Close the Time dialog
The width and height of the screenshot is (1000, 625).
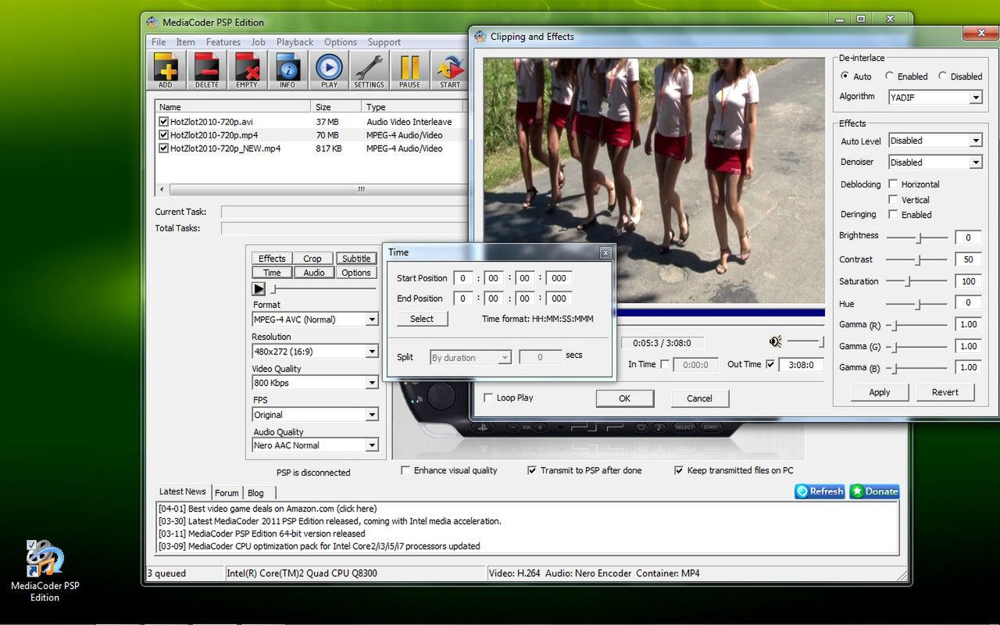(605, 252)
